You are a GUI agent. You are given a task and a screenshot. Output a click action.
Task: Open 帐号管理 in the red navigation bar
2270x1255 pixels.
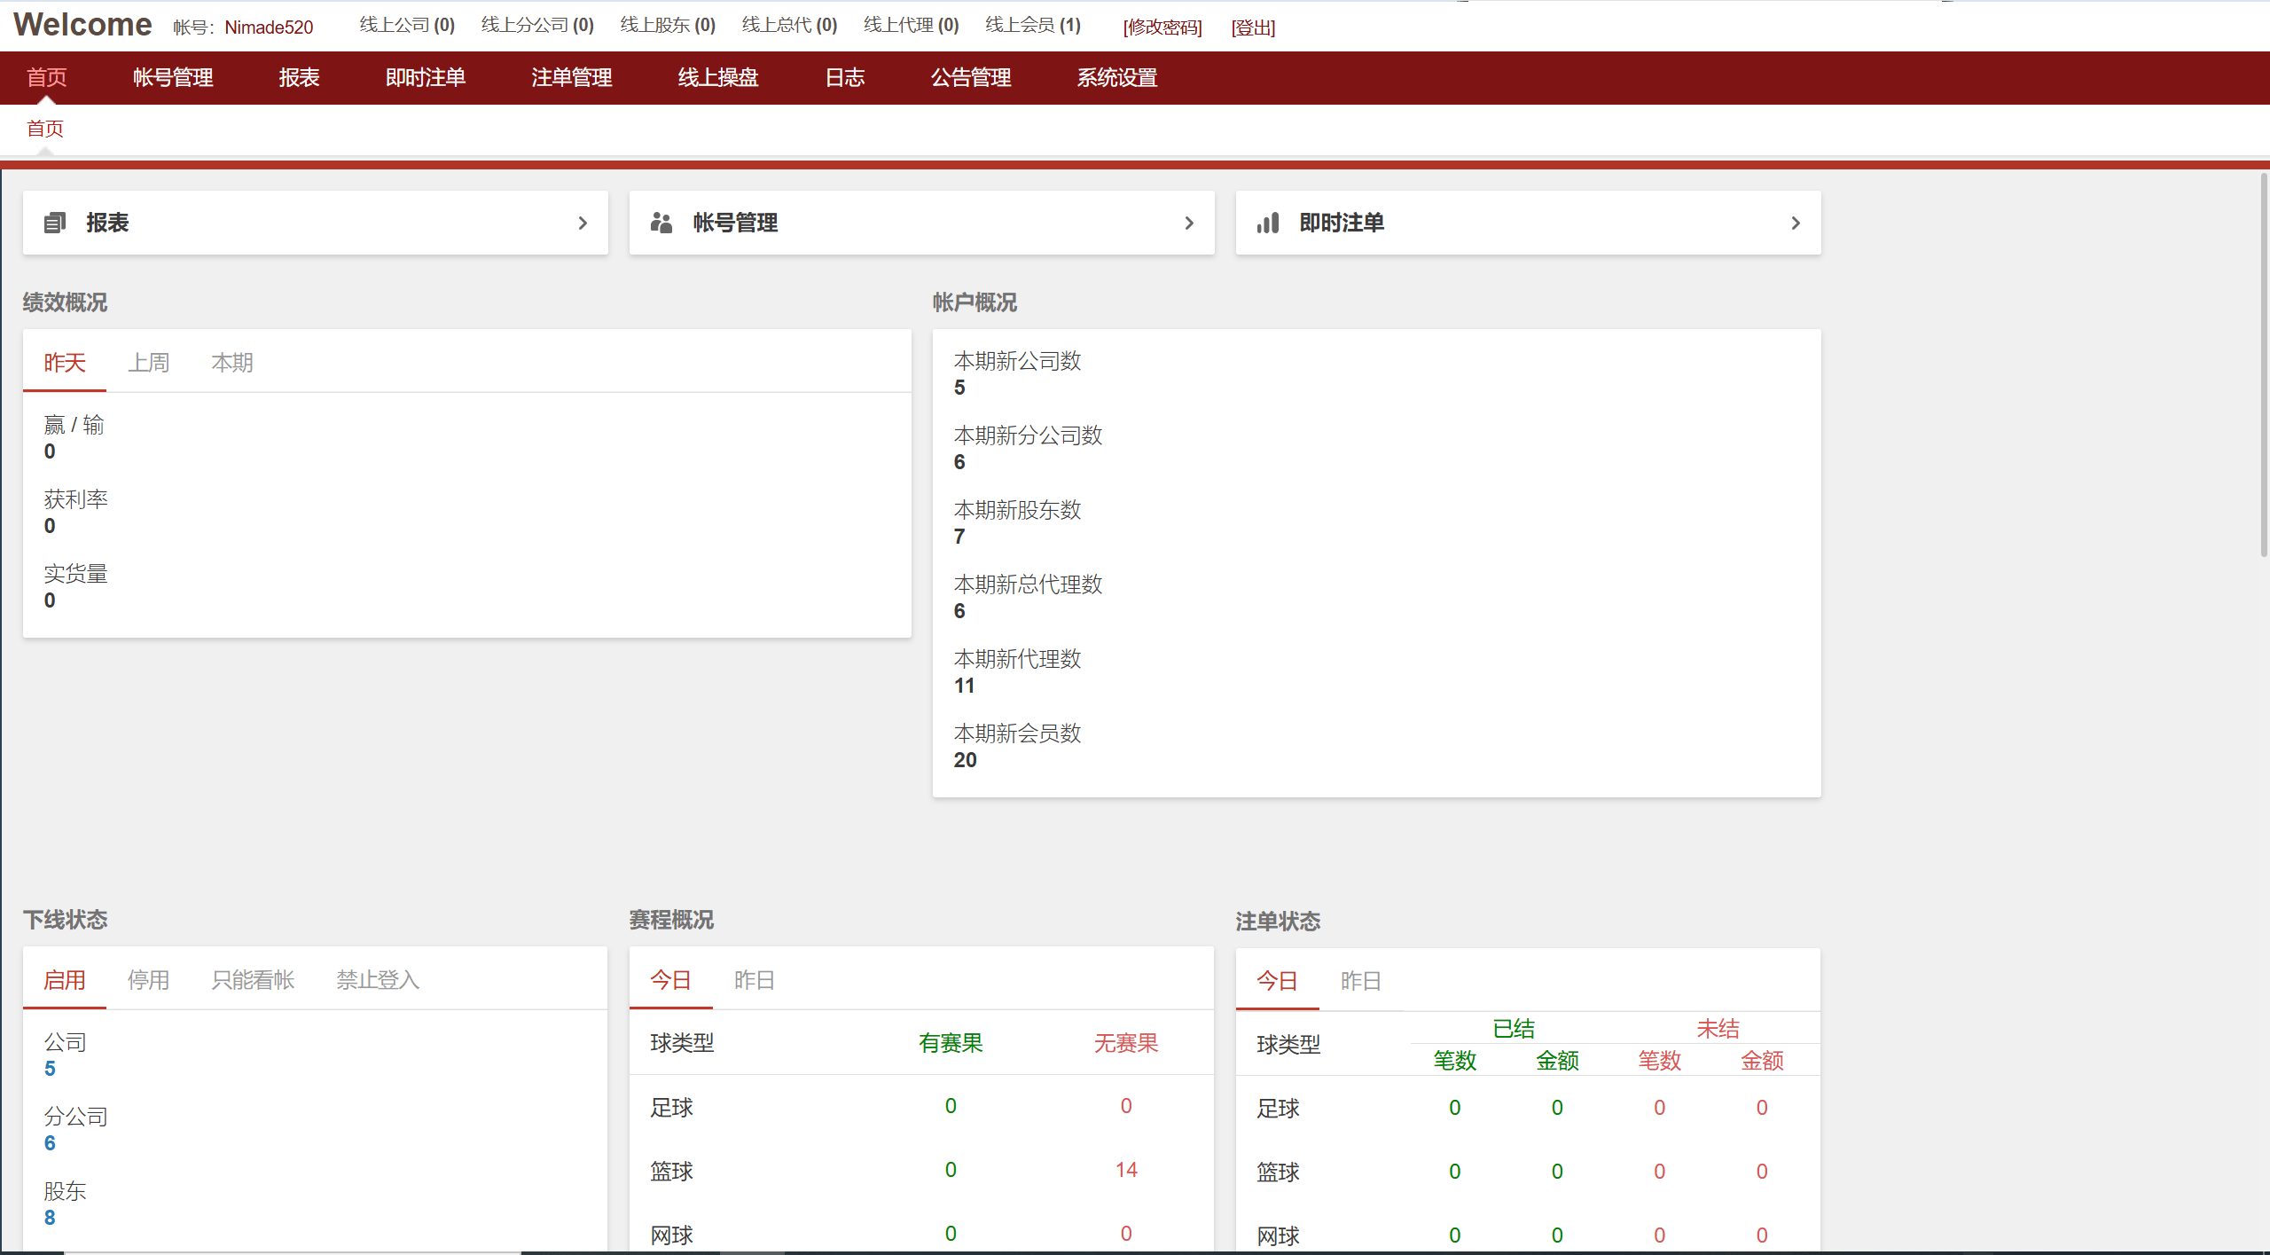click(x=173, y=78)
